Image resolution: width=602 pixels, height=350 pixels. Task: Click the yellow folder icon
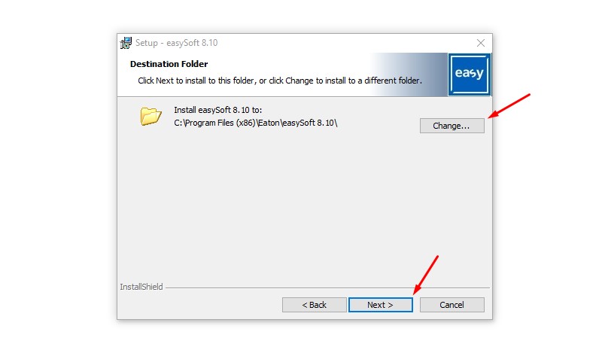pyautogui.click(x=150, y=116)
